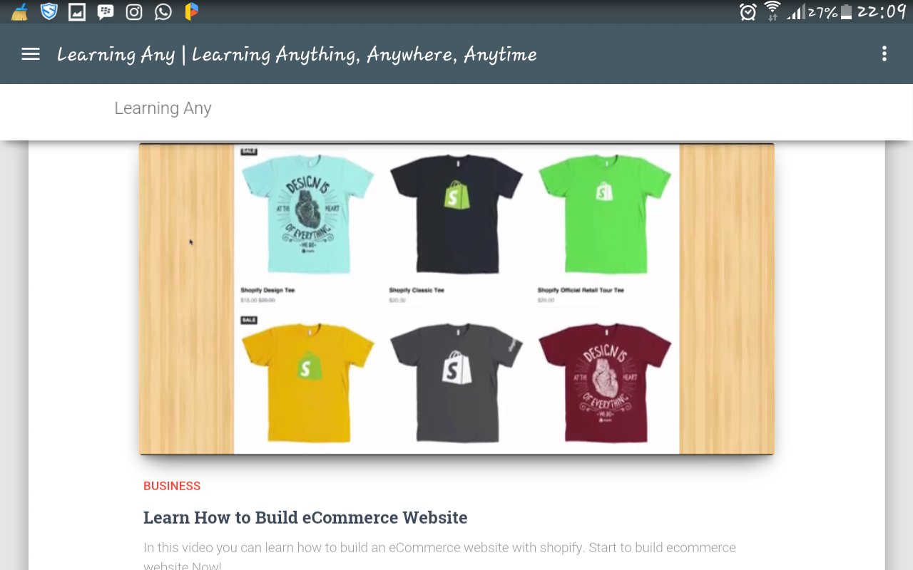This screenshot has height=570, width=913.
Task: Tap the battery icon in status bar
Action: pos(846,12)
